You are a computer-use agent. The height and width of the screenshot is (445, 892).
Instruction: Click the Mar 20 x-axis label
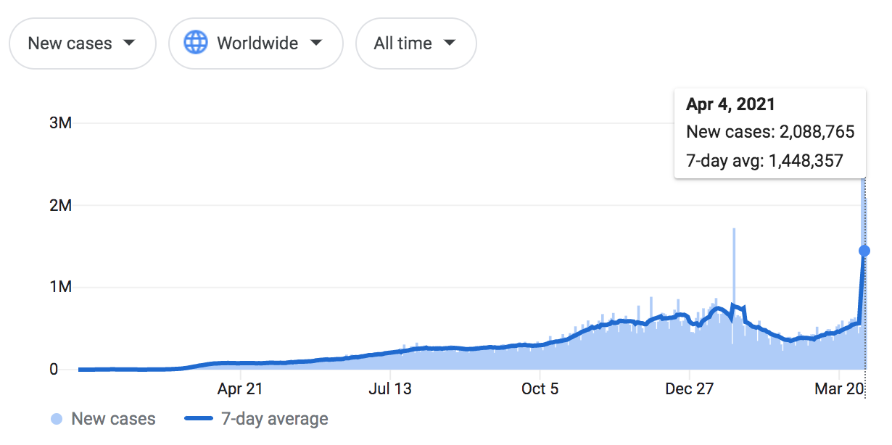(840, 389)
